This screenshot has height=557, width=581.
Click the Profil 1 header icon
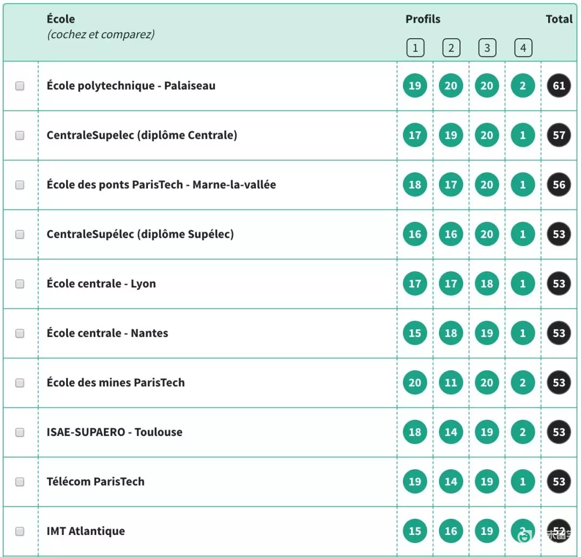click(x=415, y=48)
